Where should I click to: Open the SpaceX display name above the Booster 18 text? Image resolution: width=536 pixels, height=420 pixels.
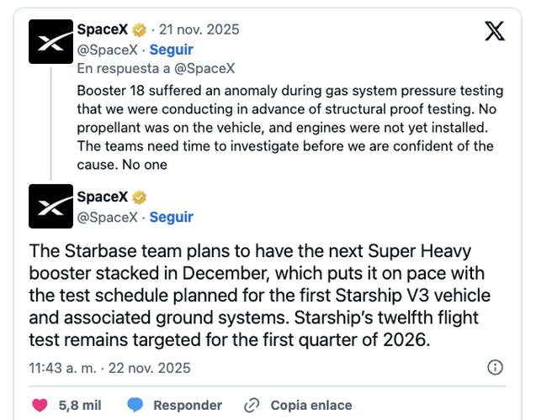click(103, 29)
